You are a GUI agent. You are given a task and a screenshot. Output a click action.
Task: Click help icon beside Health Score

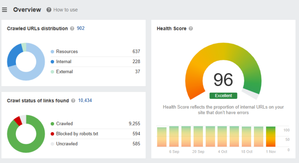click(191, 29)
